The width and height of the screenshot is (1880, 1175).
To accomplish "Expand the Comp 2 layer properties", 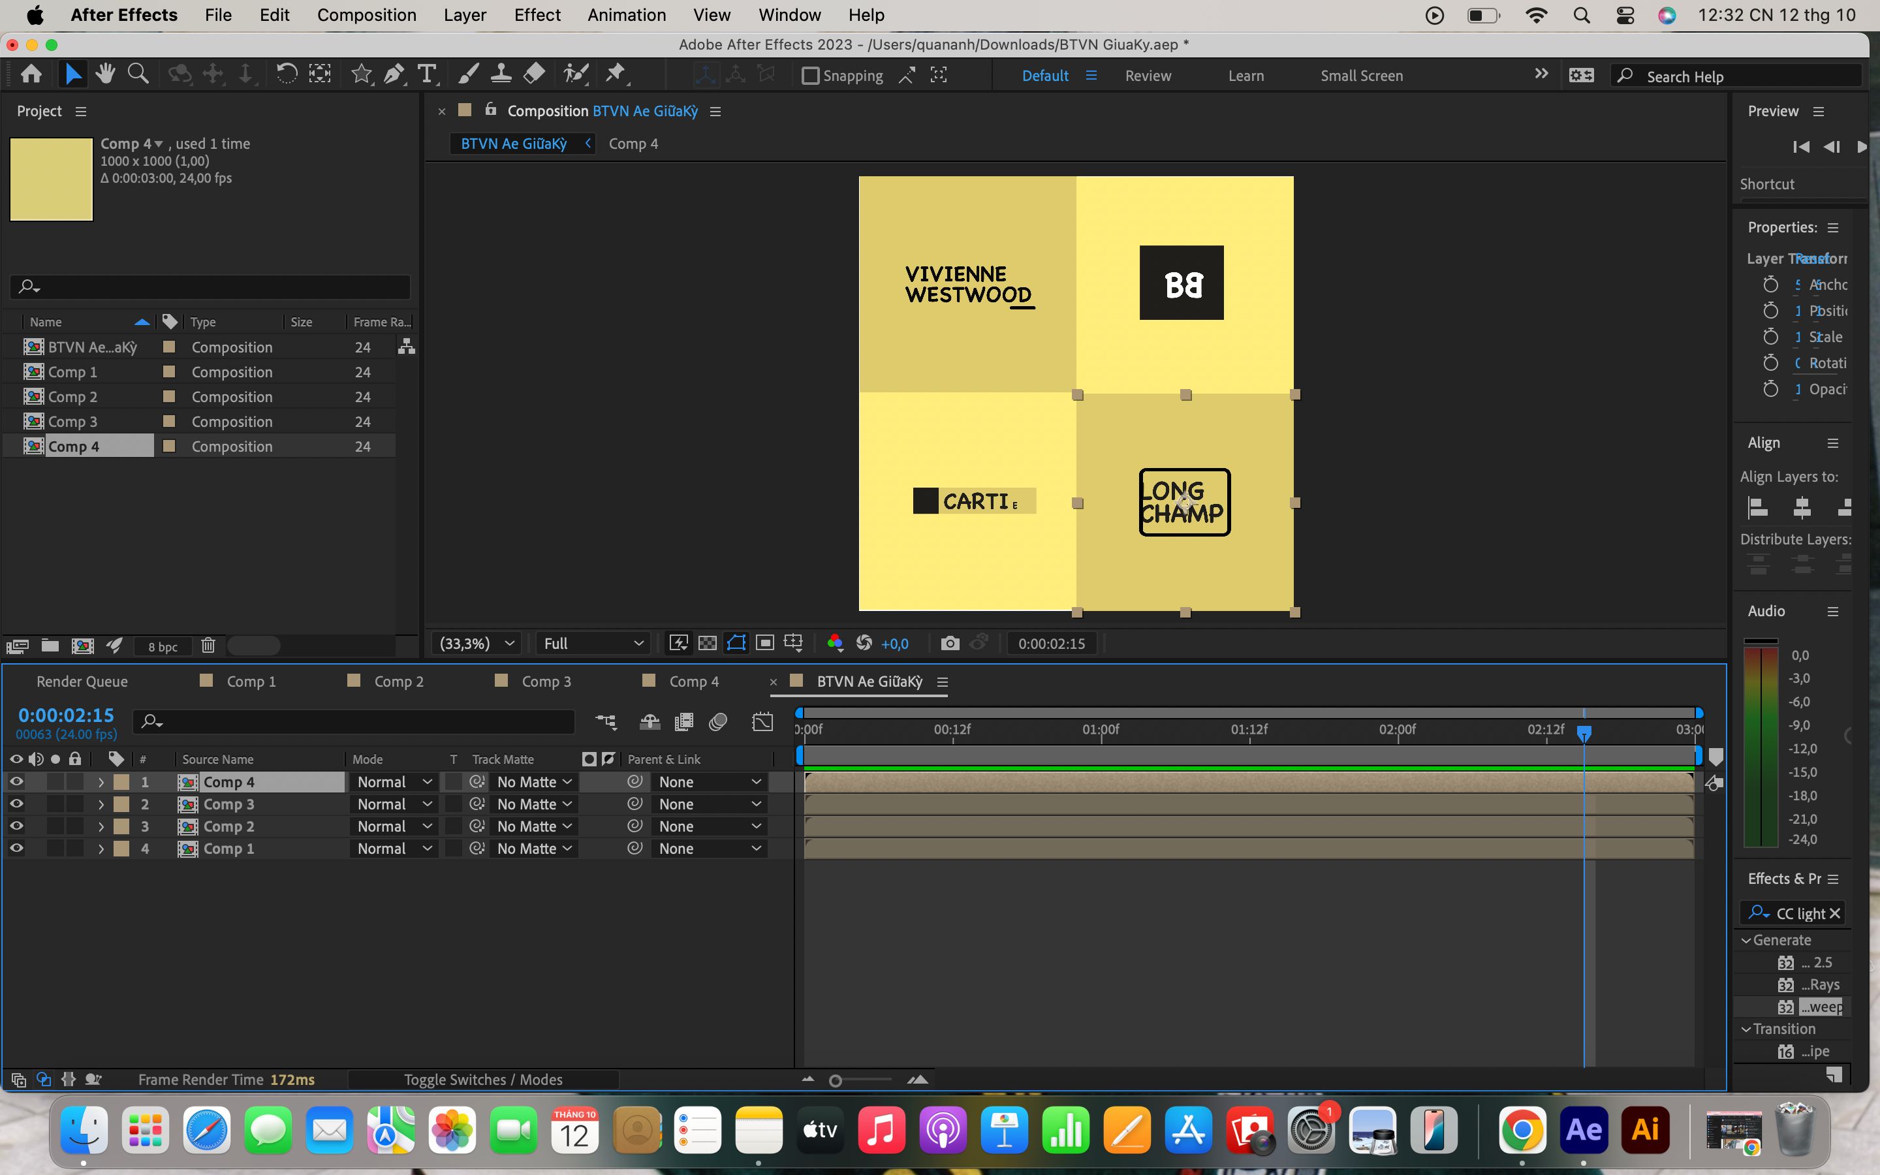I will coord(101,827).
